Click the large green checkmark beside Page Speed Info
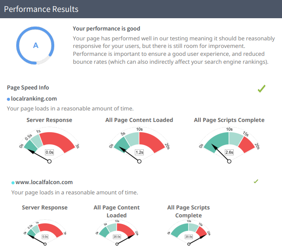The height and width of the screenshot is (251, 282). click(261, 89)
